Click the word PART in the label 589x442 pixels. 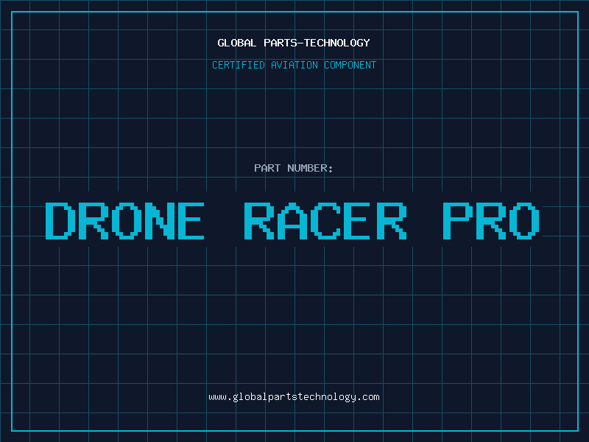tap(267, 168)
